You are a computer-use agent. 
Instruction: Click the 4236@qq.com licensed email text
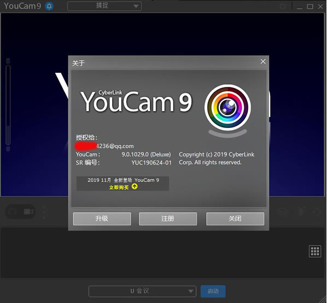coord(115,146)
